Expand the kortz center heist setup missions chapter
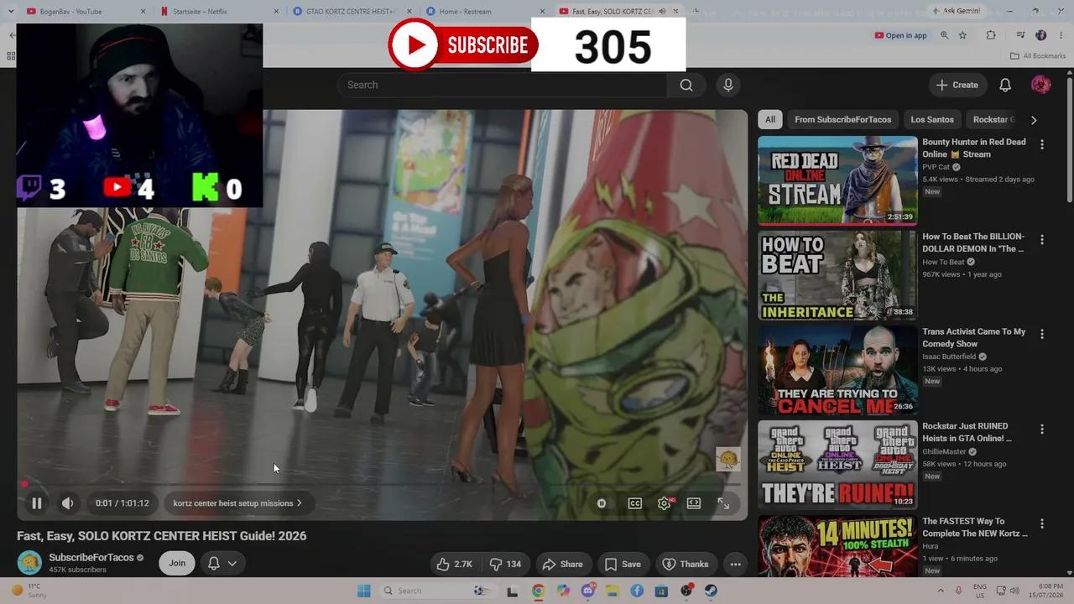Image resolution: width=1074 pixels, height=604 pixels. [x=237, y=503]
